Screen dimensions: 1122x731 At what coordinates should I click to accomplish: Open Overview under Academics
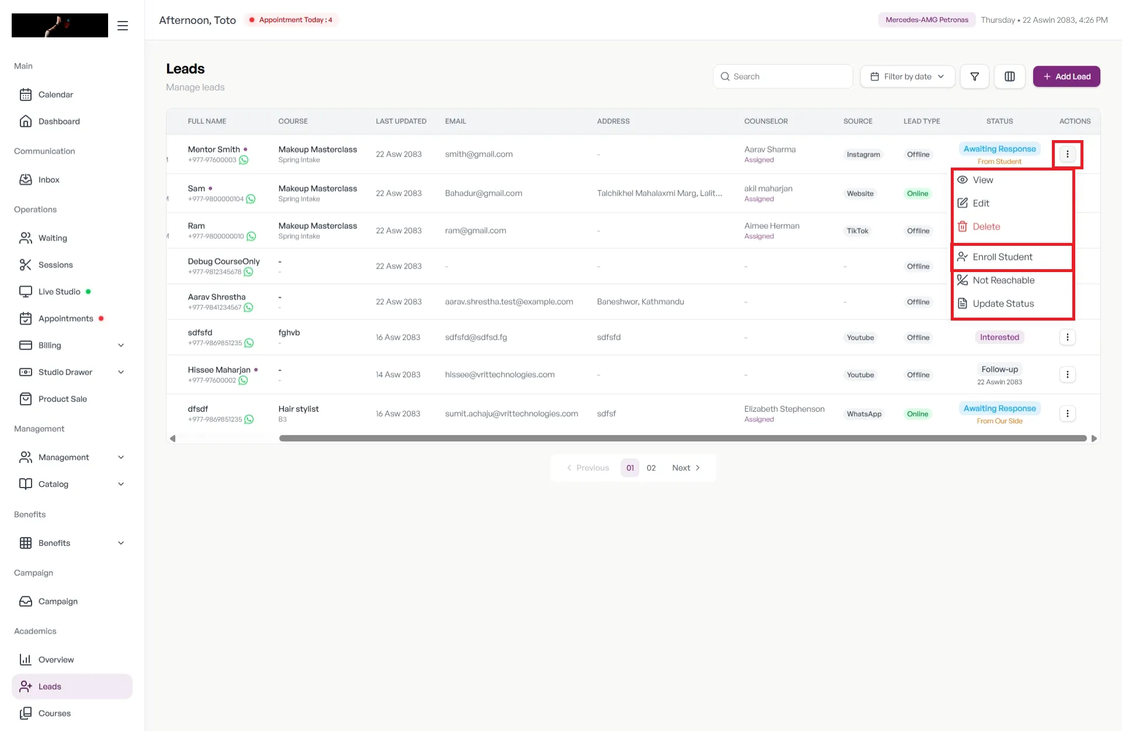[72, 660]
